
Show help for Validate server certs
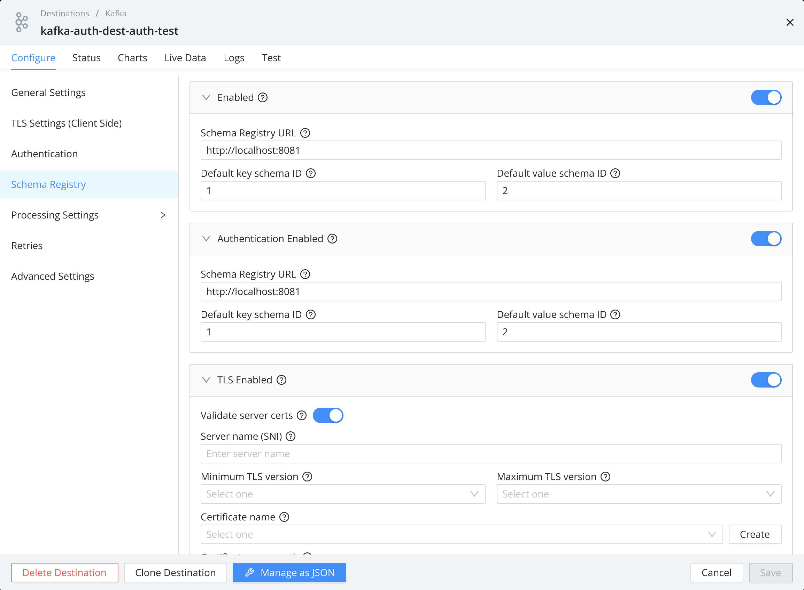302,415
